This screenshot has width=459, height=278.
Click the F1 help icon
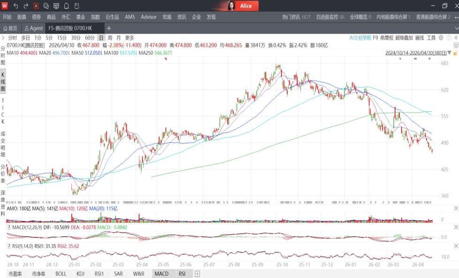tap(76, 6)
